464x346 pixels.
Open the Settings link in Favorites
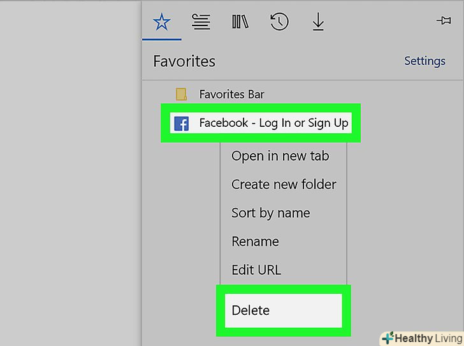pos(424,61)
